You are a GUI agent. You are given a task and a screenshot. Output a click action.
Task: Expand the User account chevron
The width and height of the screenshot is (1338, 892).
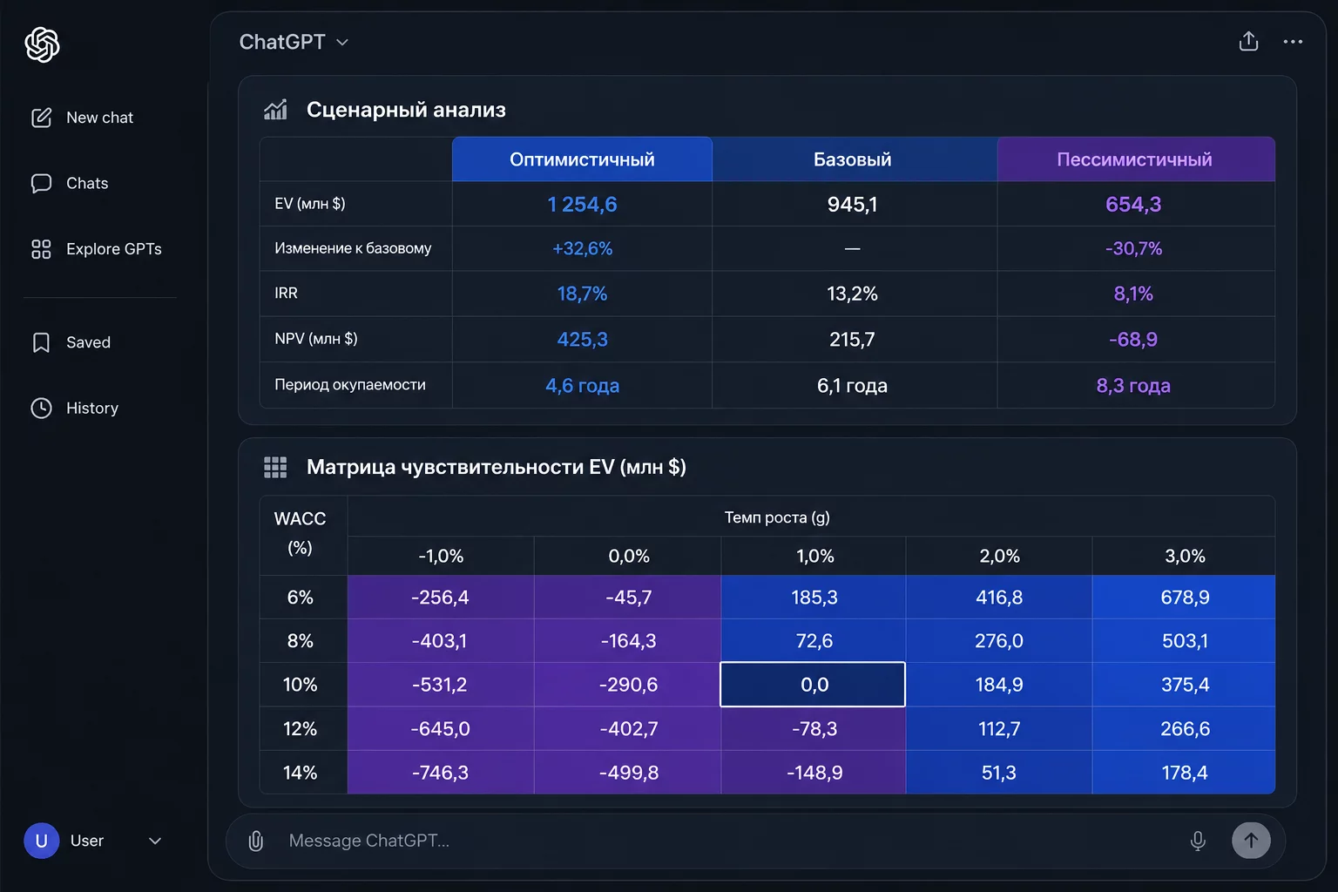point(155,841)
